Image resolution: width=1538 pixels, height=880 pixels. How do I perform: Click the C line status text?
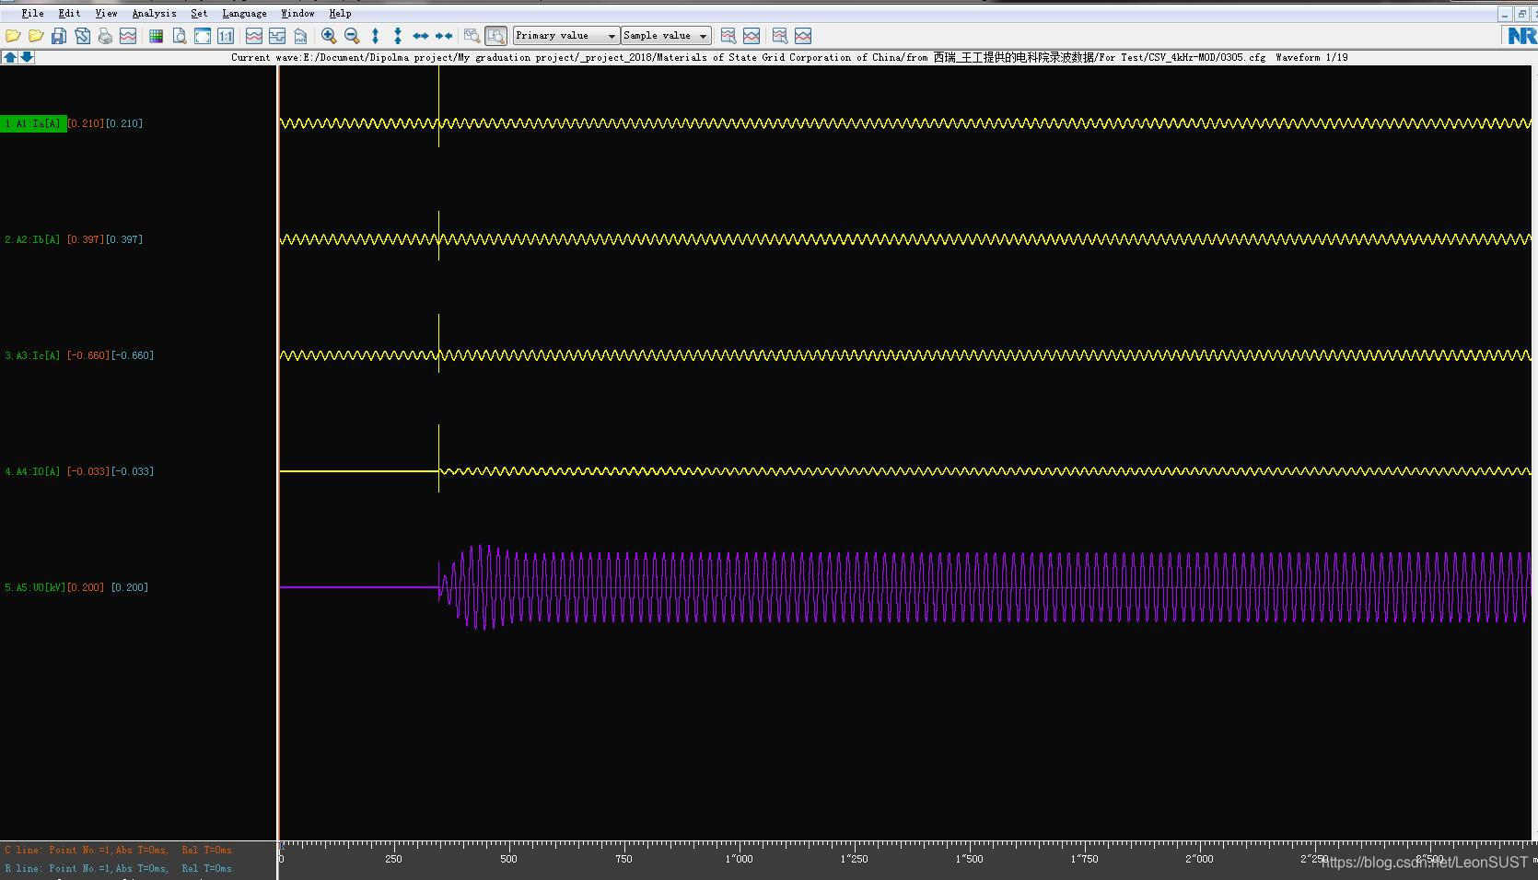click(x=119, y=851)
